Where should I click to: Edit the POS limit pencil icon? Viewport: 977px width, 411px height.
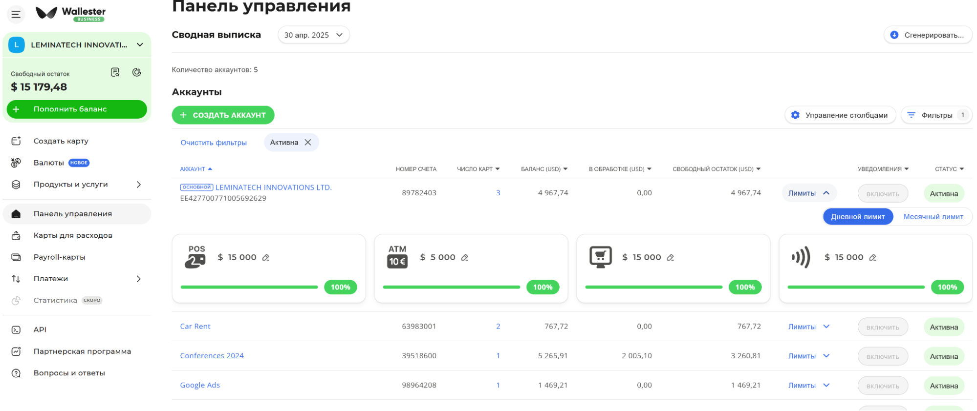[266, 257]
